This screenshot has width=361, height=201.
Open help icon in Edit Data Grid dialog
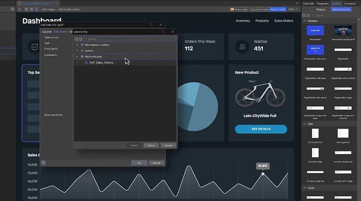(43, 163)
